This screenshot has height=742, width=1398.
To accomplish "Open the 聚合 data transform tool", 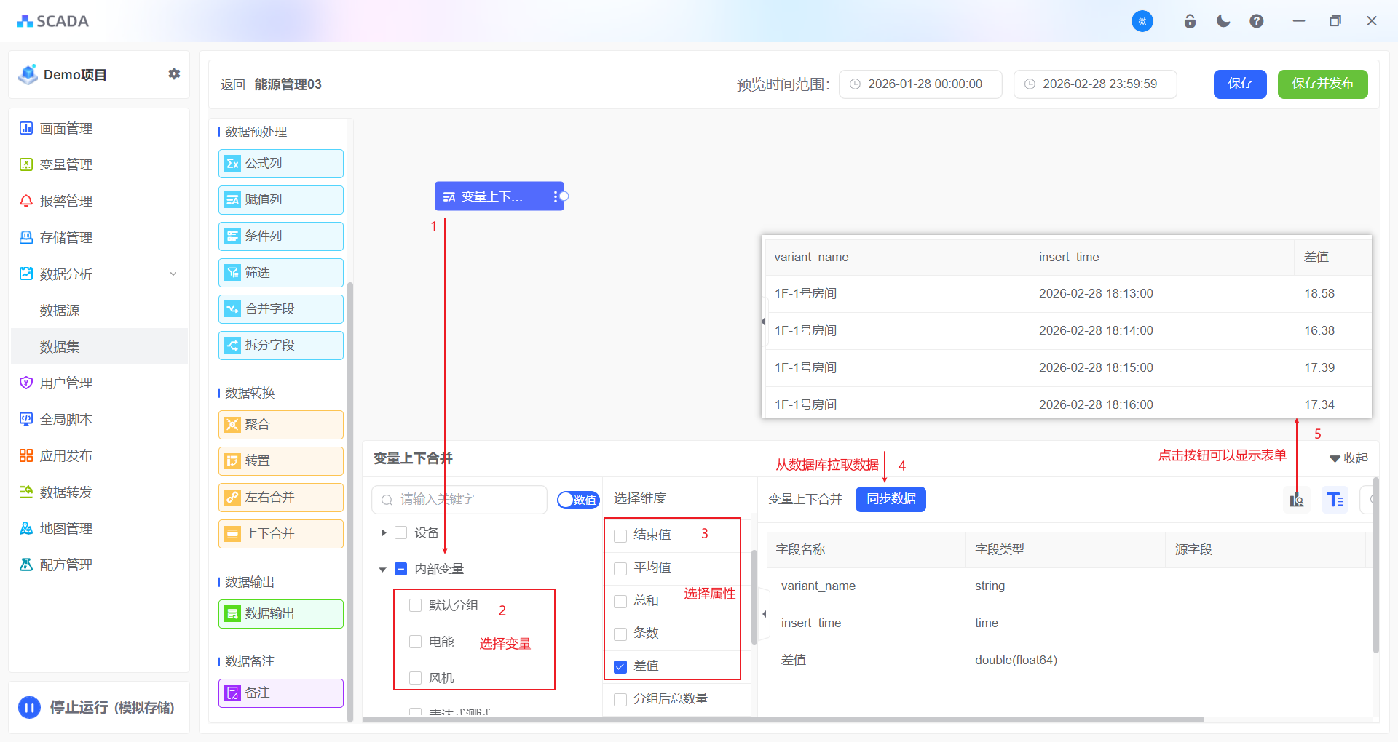I will point(280,424).
